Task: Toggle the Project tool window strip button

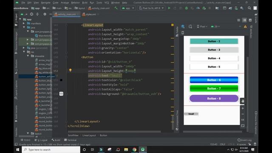Action: click(16, 20)
